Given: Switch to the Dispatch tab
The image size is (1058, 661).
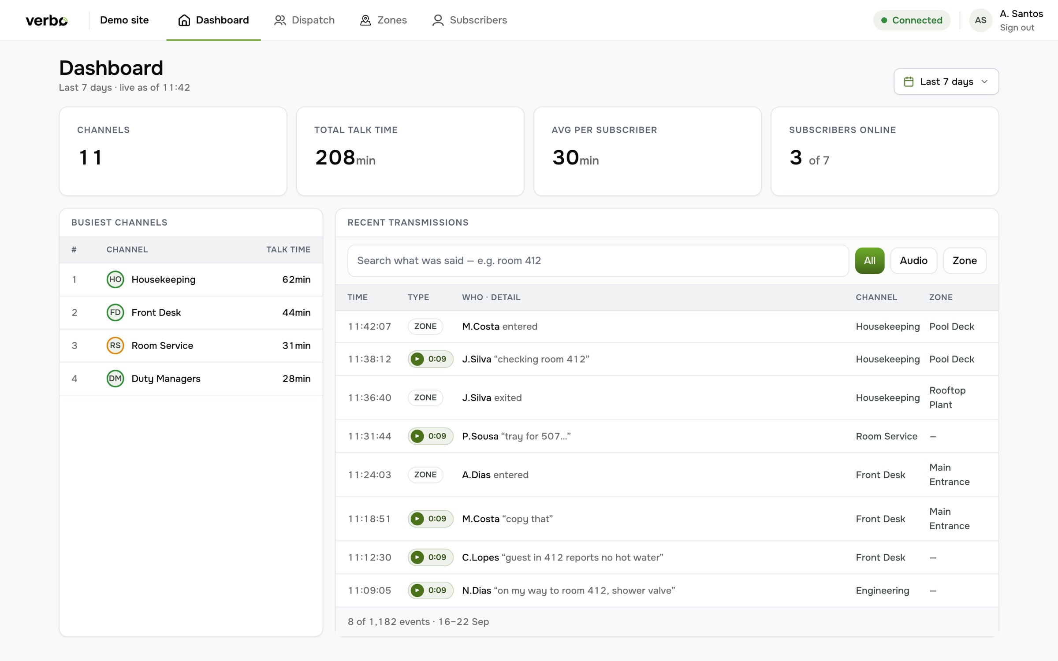Looking at the screenshot, I should coord(304,20).
